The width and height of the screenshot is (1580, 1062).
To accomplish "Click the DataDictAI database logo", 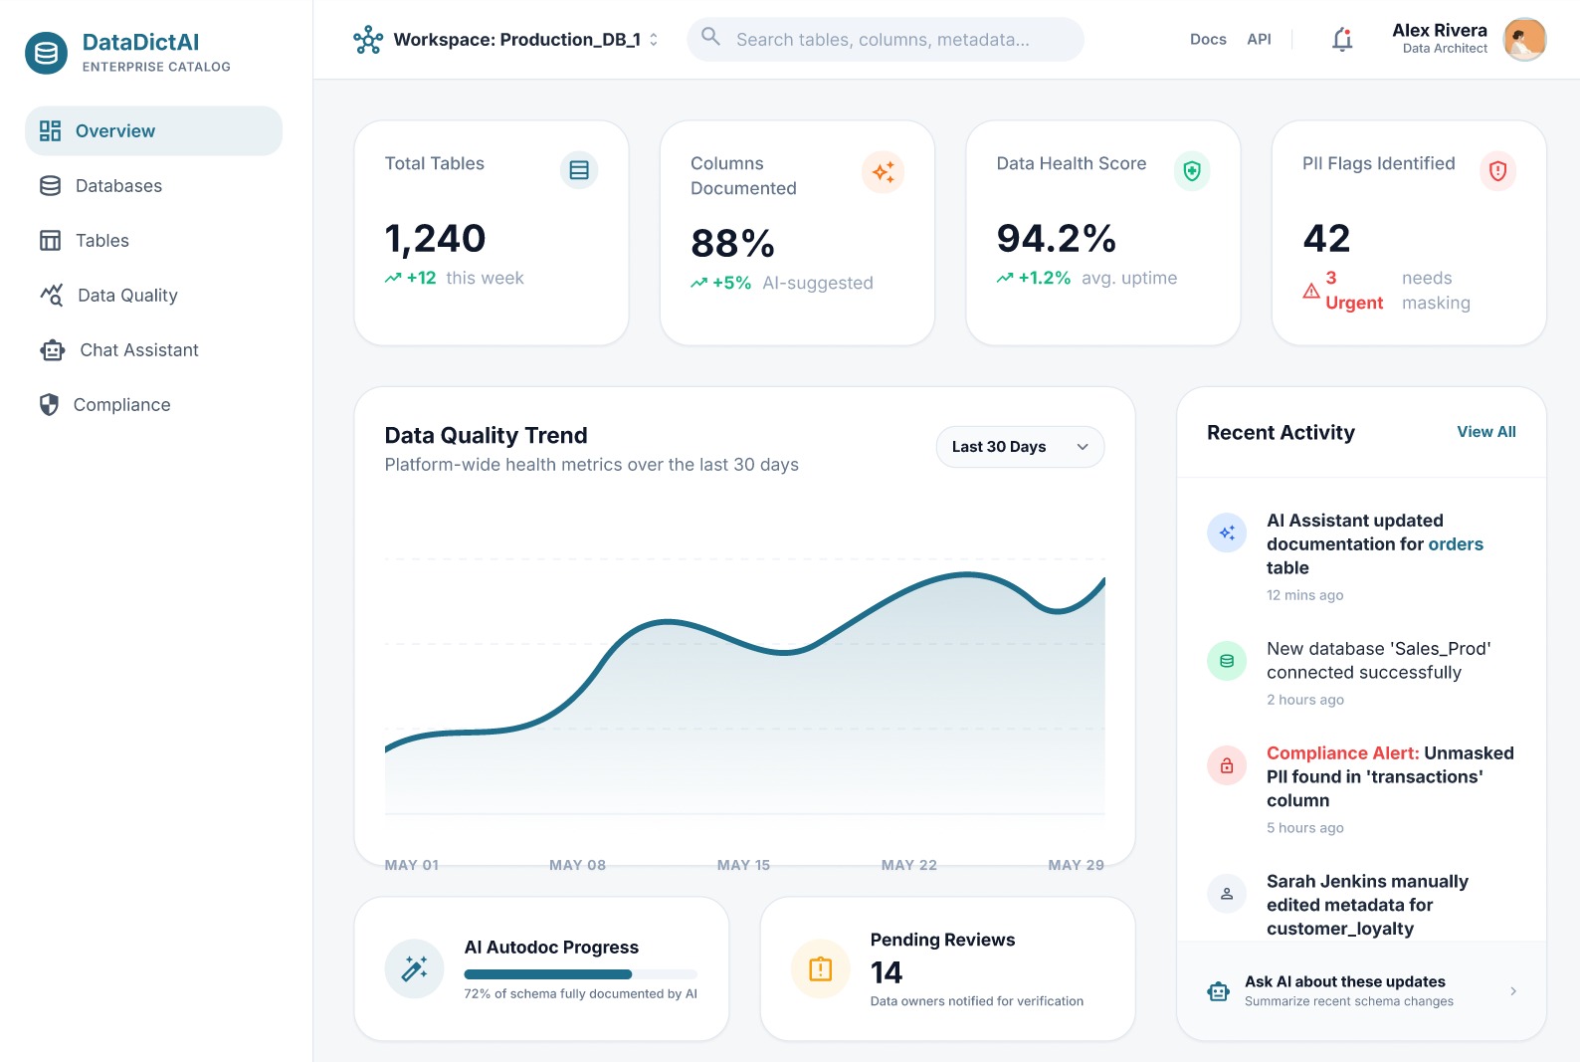I will [x=46, y=53].
